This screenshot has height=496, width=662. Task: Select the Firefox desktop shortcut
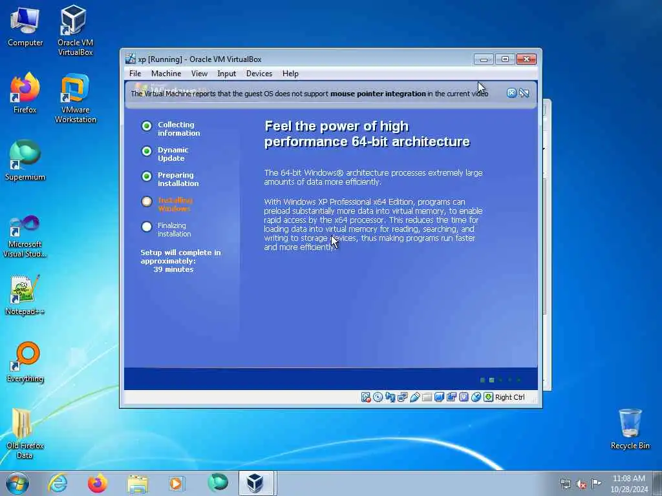[x=25, y=93]
